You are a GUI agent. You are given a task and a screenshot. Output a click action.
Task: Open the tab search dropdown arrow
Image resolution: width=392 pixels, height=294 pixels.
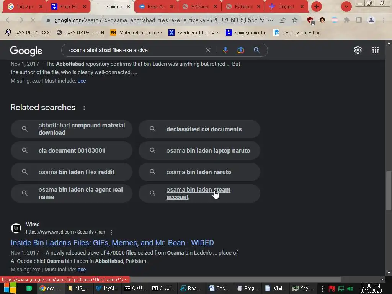(346, 7)
